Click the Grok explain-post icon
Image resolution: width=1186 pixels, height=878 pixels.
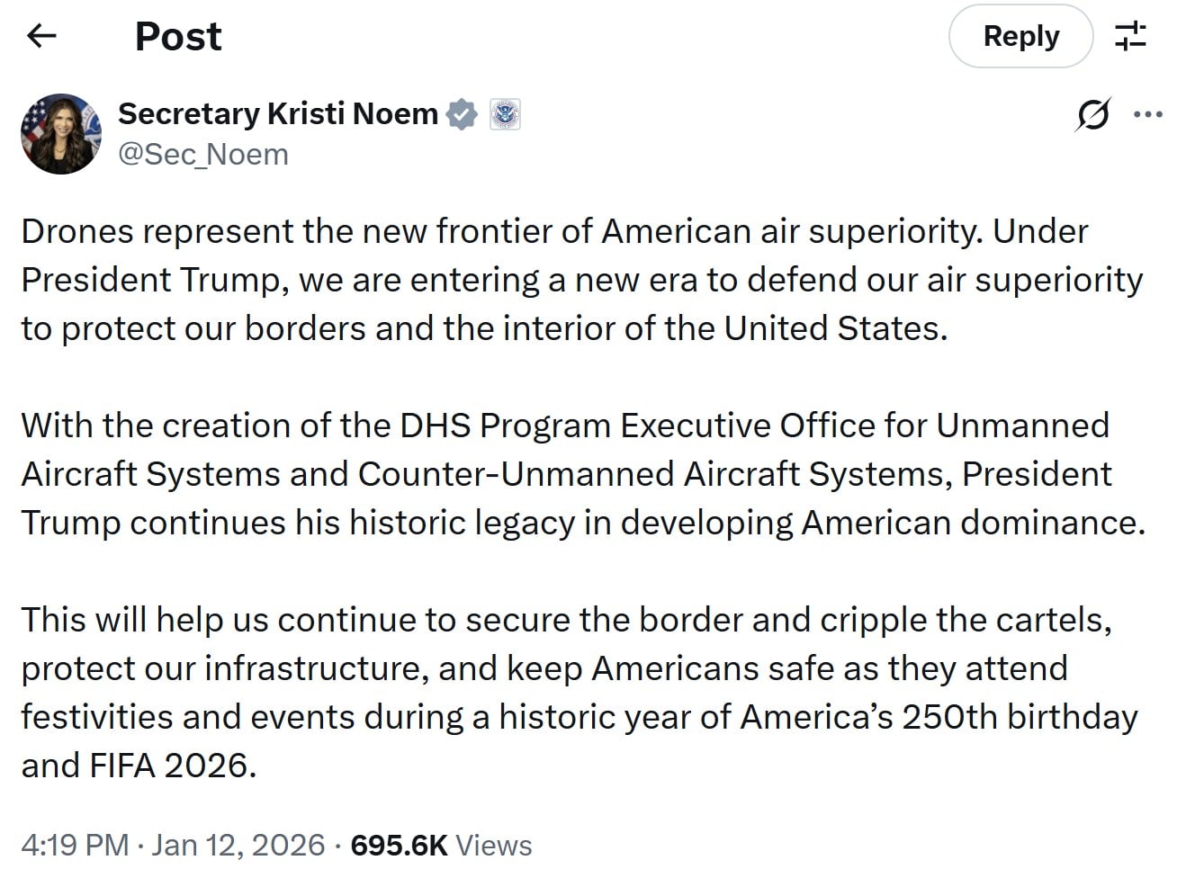click(x=1092, y=114)
